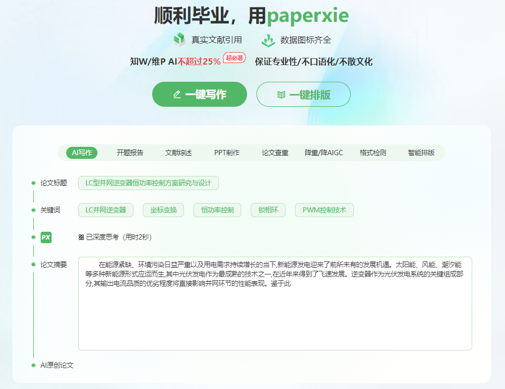Click the paper title field LC型并网逆变器
The image size is (505, 389).
click(148, 183)
